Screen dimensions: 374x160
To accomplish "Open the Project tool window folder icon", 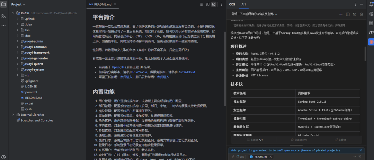I will click(3, 4).
